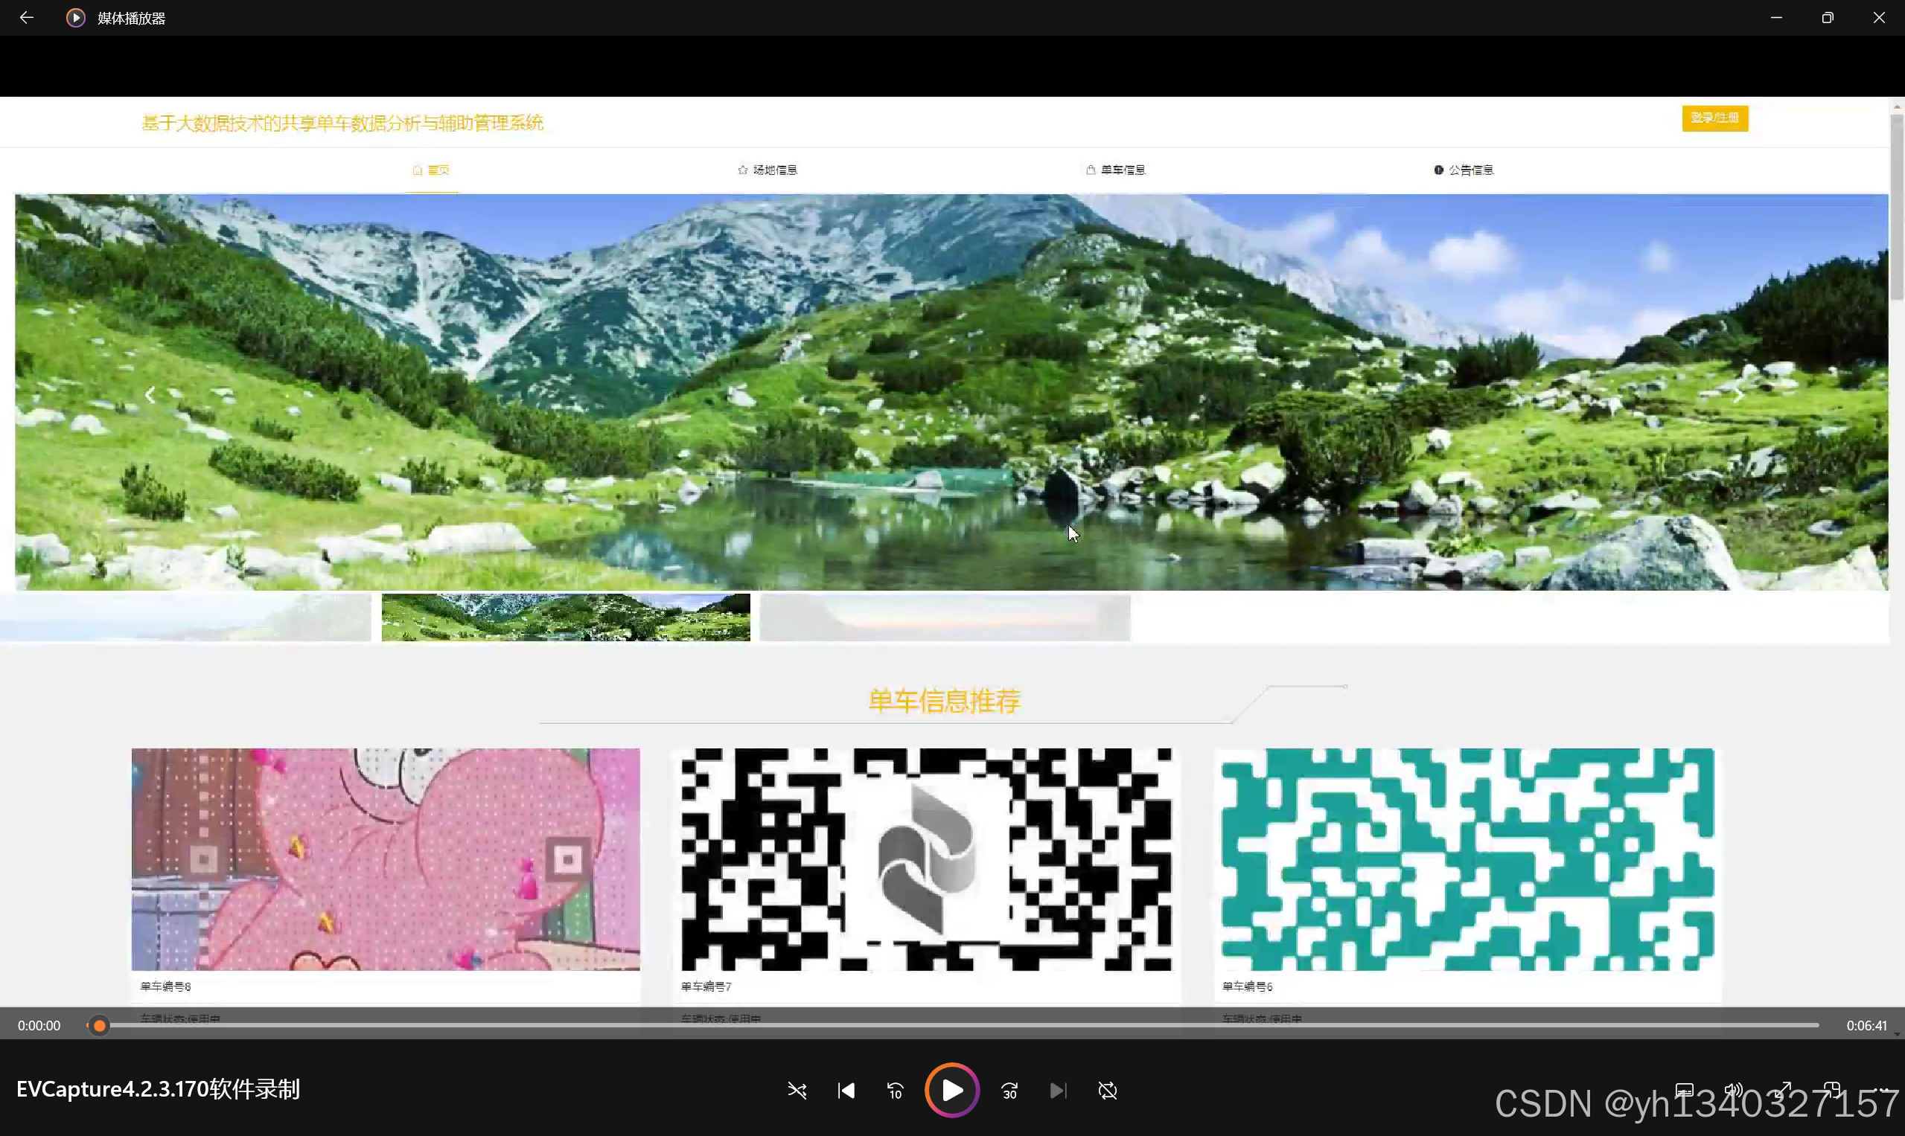Viewport: 1905px width, 1136px height.
Task: Click the 单车编号6 label
Action: pos(1247,986)
